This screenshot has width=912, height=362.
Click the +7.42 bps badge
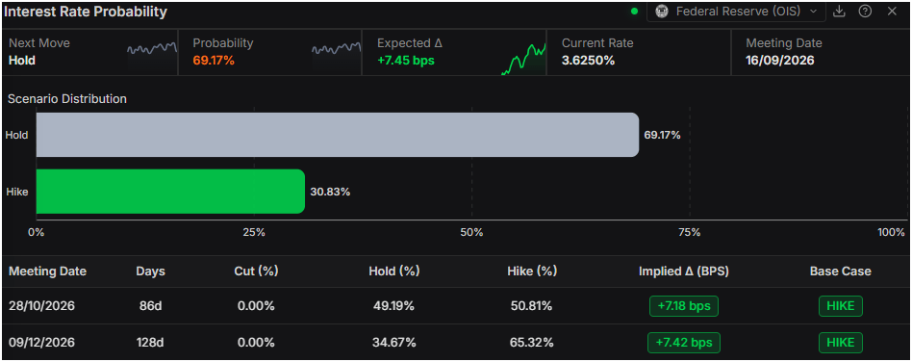pyautogui.click(x=683, y=343)
